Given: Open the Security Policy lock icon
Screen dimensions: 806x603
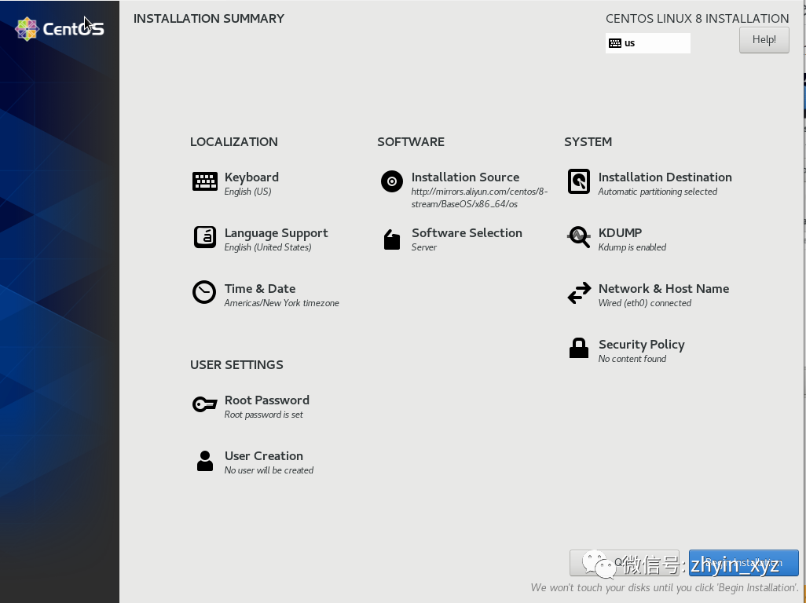Looking at the screenshot, I should tap(579, 348).
